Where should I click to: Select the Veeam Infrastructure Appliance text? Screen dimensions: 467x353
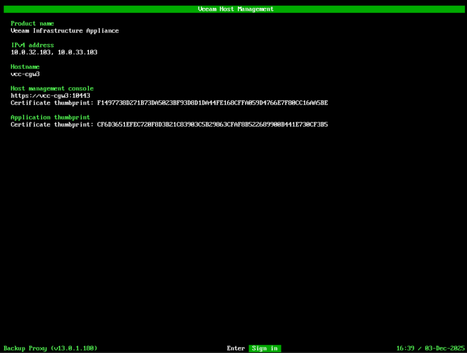coord(65,31)
